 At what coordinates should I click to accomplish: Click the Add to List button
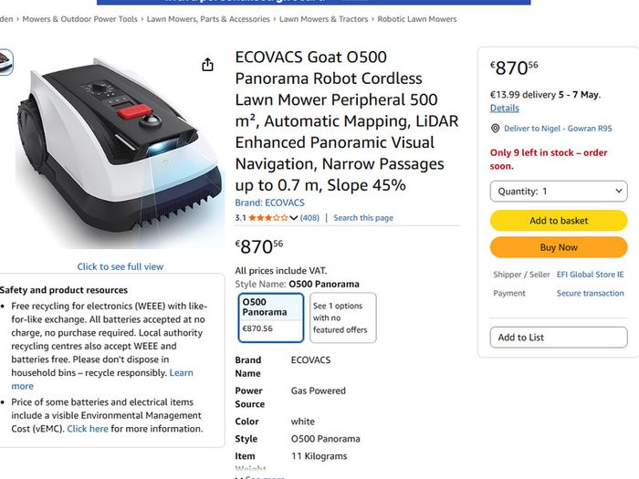(559, 338)
